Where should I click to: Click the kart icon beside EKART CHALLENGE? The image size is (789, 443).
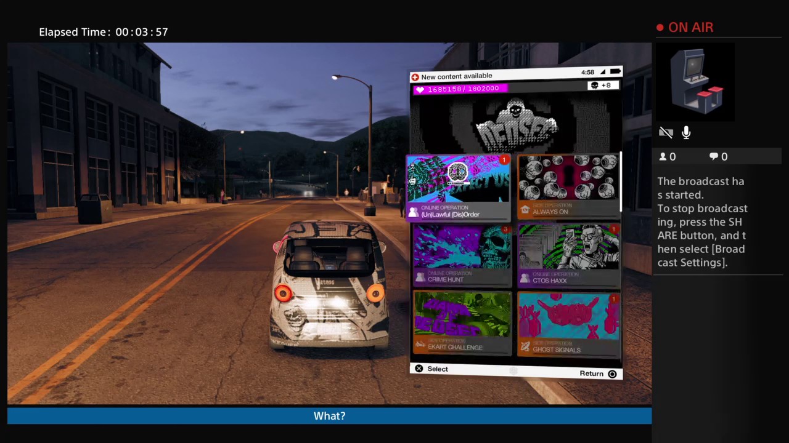click(x=420, y=345)
